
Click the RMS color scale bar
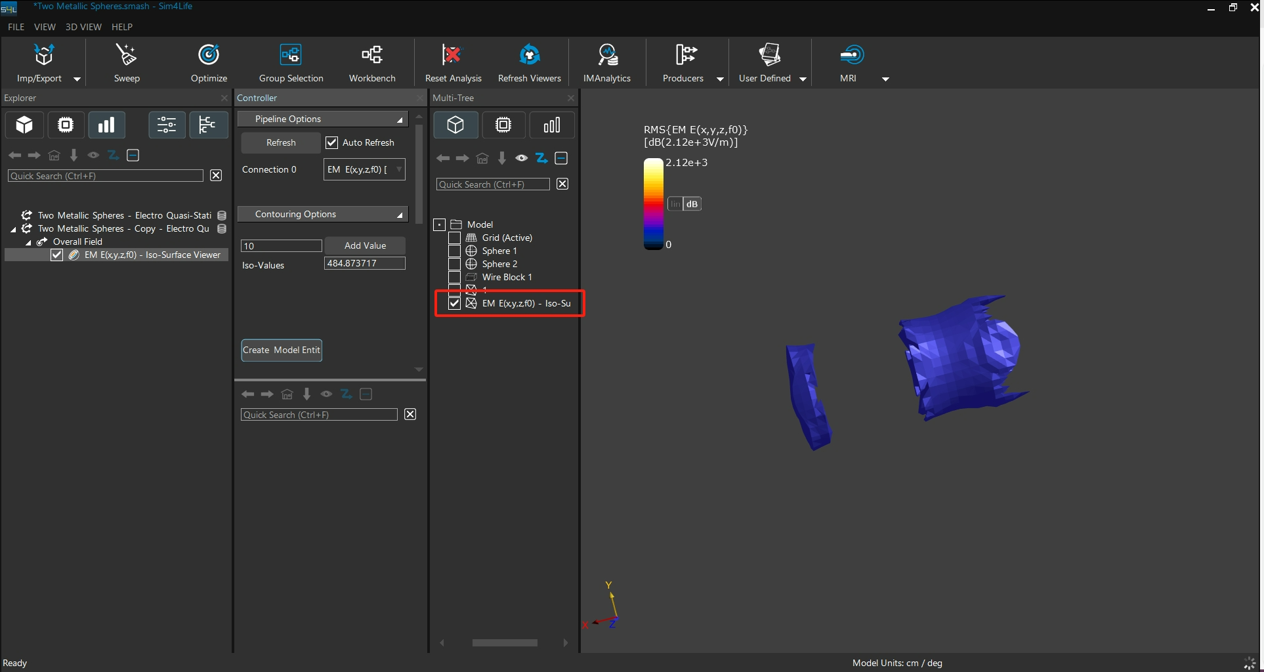pos(653,204)
